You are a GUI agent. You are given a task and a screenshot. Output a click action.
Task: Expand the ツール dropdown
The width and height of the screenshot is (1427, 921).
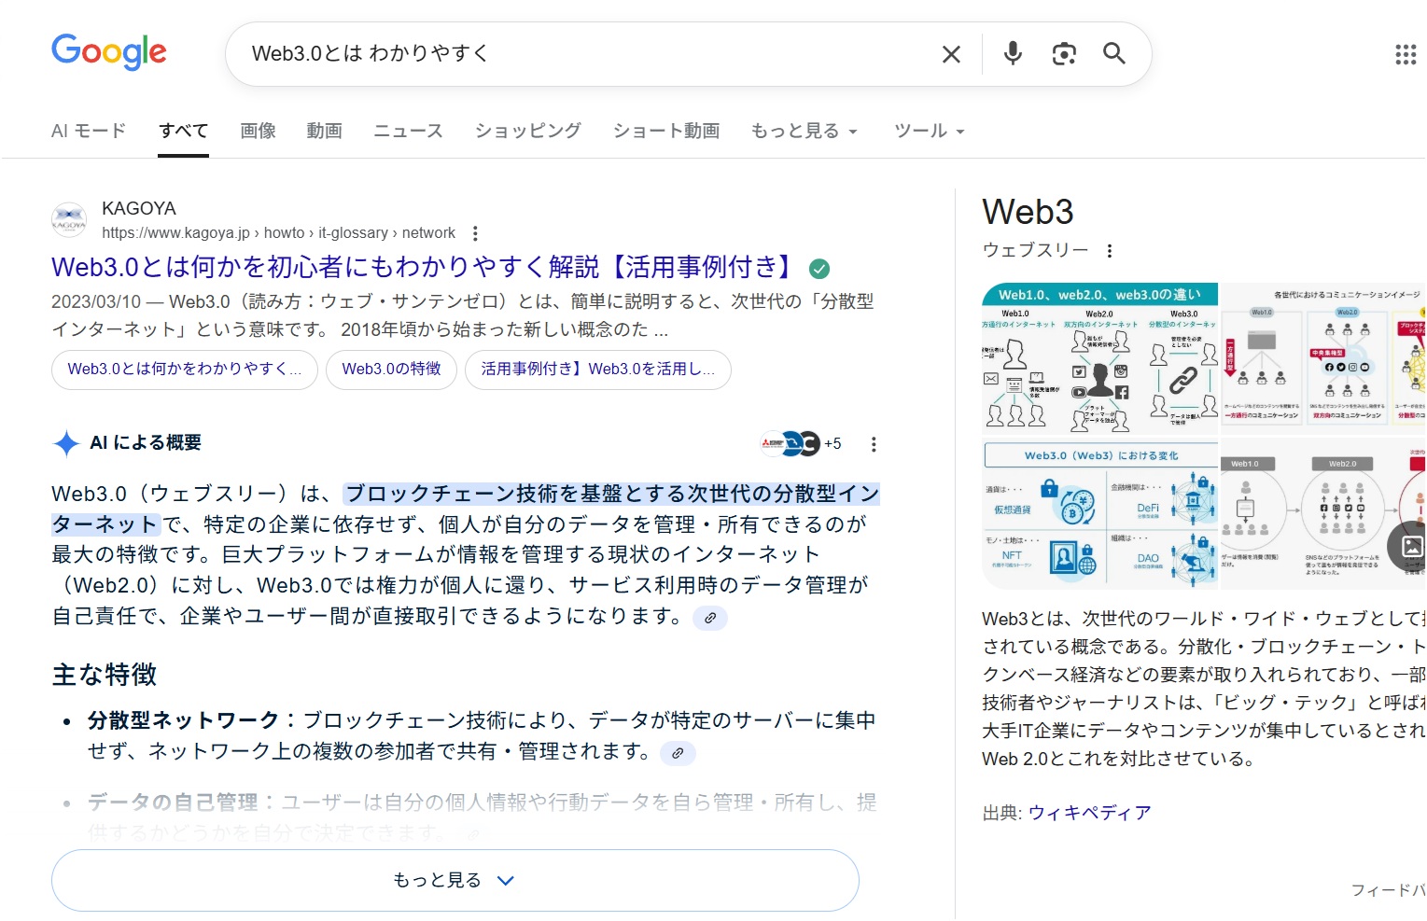coord(929,131)
